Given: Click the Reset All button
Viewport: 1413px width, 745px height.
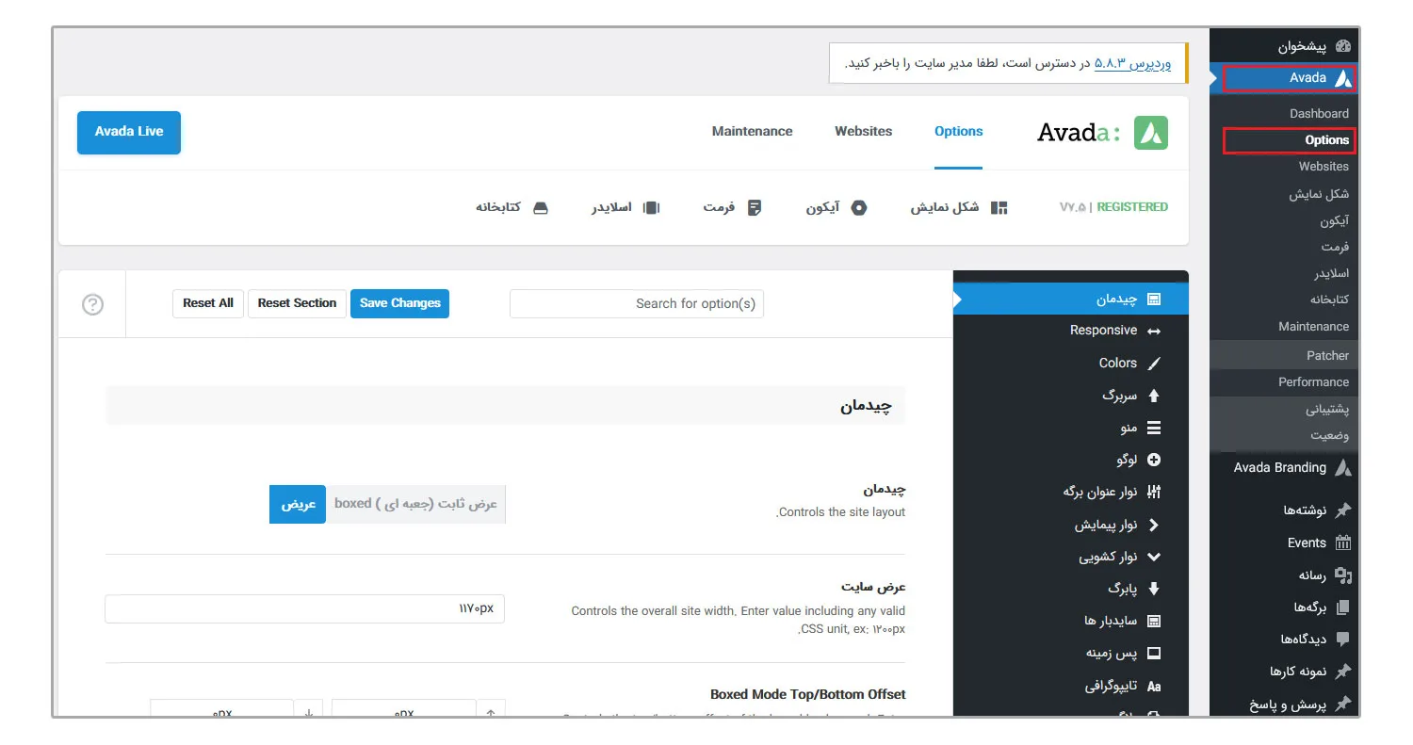Looking at the screenshot, I should click(208, 303).
